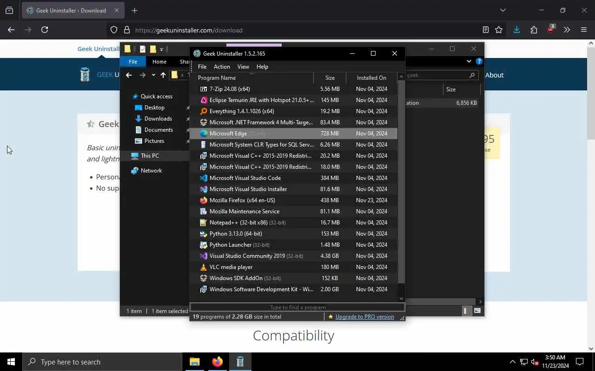Screen dimensions: 595x371
Task: Click the Eclipse Temurin JRE icon
Action: 204,100
